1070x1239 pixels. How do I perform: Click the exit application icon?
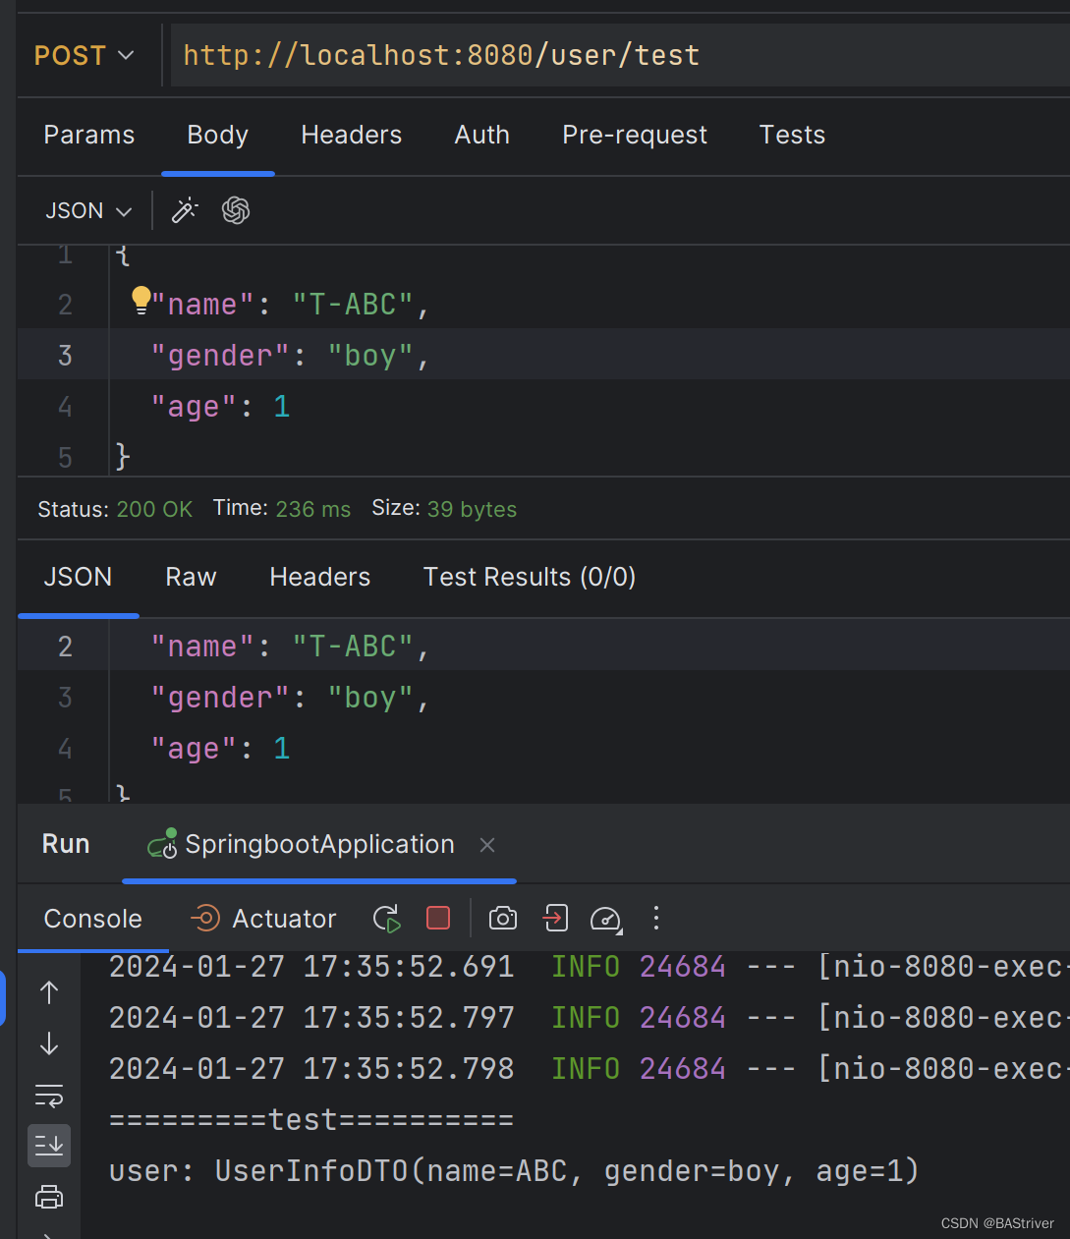(555, 919)
